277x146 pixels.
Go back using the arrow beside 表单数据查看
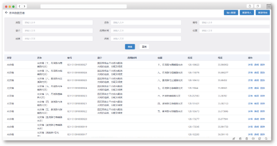(7, 13)
